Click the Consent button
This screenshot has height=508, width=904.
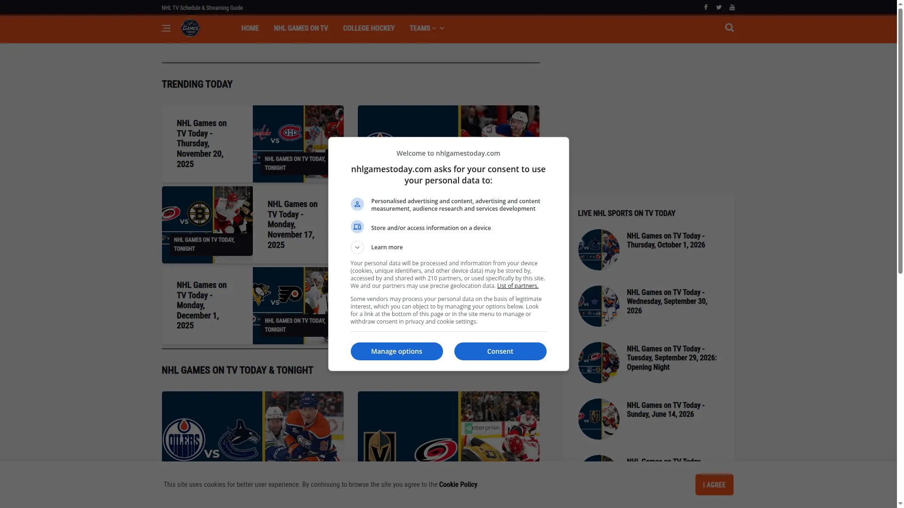pos(500,351)
